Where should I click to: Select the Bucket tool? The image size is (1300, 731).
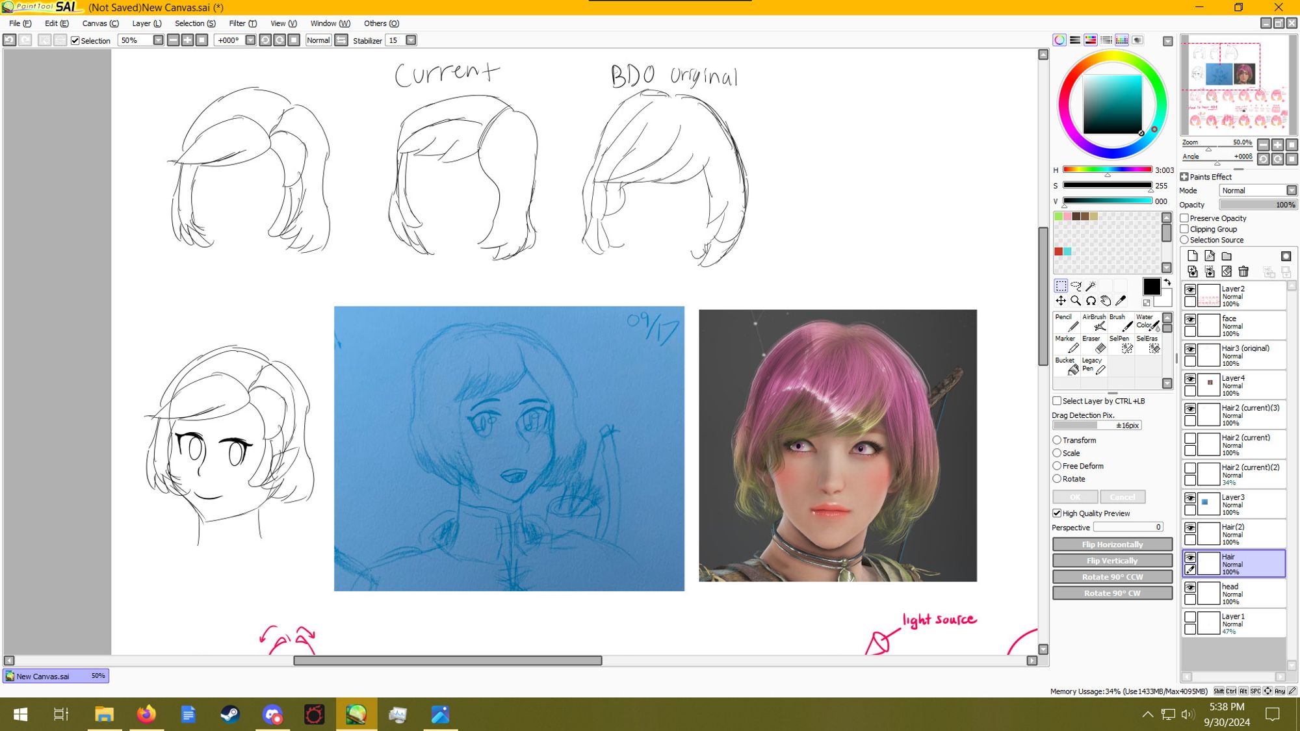click(x=1067, y=365)
